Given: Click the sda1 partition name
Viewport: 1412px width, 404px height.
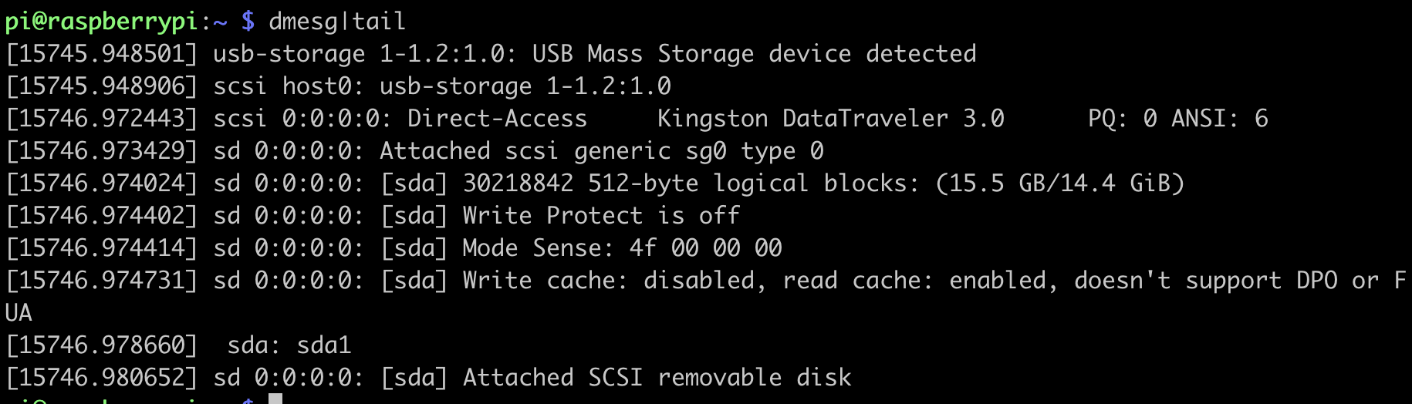Looking at the screenshot, I should tap(324, 345).
